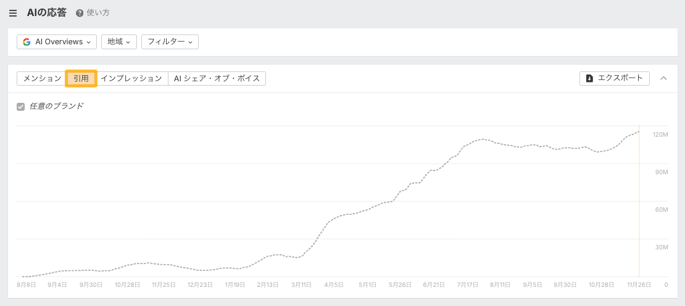Open the 使い方 help link
Screen dimensions: 685x306
pyautogui.click(x=98, y=13)
